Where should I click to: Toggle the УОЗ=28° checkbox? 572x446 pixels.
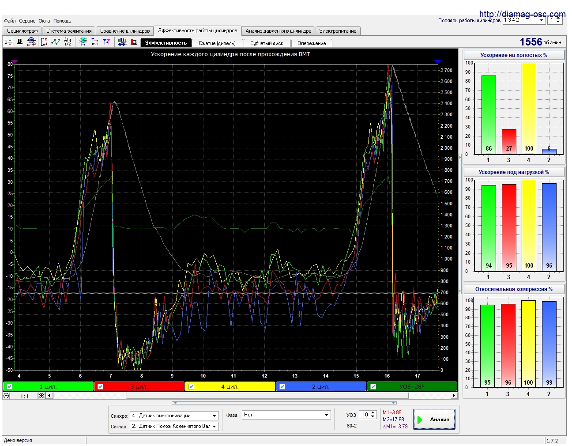tap(373, 386)
